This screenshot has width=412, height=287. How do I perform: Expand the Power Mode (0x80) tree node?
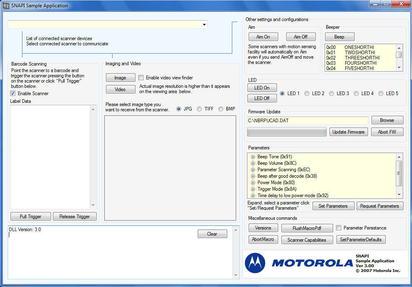[x=253, y=183]
